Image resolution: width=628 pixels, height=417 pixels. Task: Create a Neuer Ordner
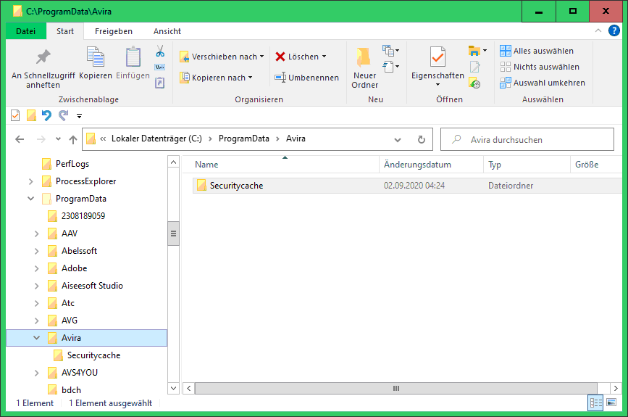coord(364,67)
